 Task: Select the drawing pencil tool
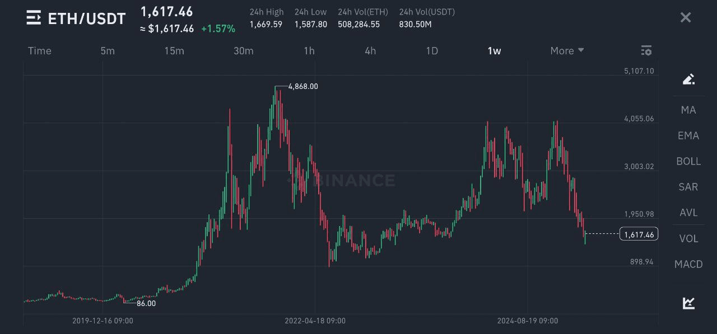[x=688, y=79]
